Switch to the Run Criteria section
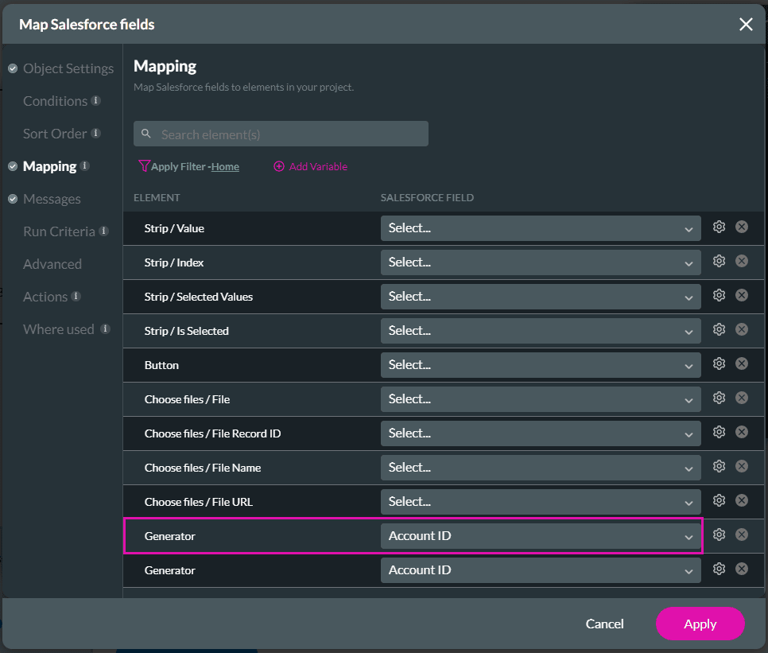 click(59, 231)
